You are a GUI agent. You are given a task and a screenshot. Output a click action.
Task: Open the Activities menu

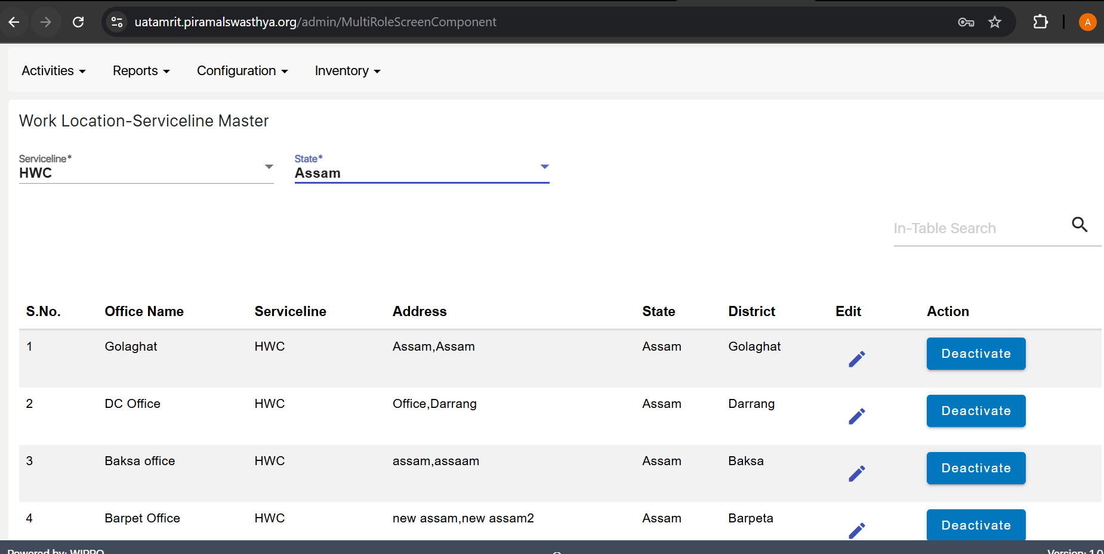pyautogui.click(x=54, y=71)
